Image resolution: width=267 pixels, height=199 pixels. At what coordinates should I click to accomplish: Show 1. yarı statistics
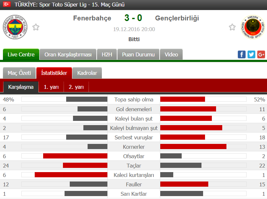[51, 87]
